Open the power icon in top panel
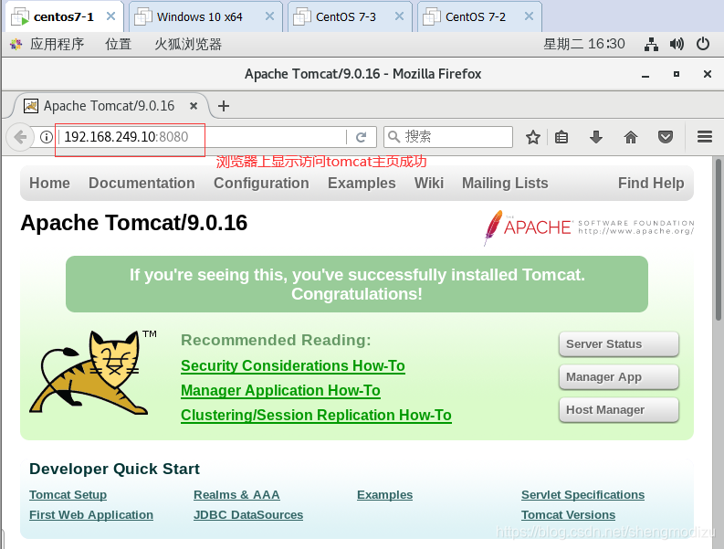Image resolution: width=724 pixels, height=549 pixels. [703, 45]
